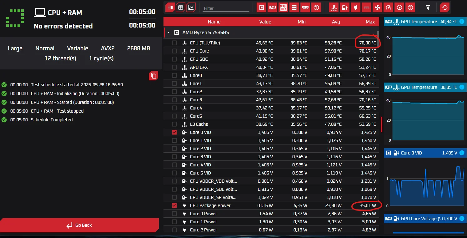Click the question mark icon beside the RAM filter
The width and height of the screenshot is (467, 238).
(316, 8)
